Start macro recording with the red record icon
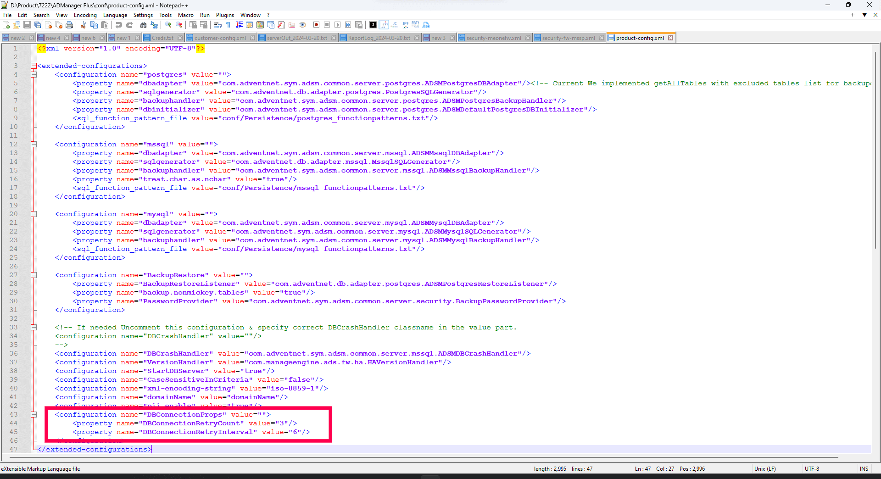This screenshot has width=881, height=479. pos(316,25)
